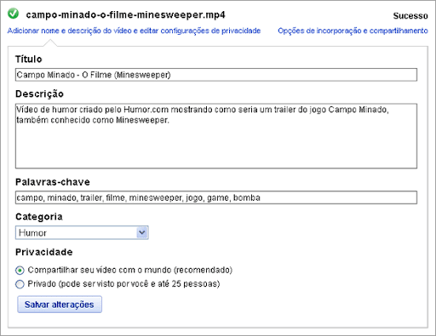This screenshot has width=436, height=336.
Task: Click into the Título text field
Action: point(216,75)
